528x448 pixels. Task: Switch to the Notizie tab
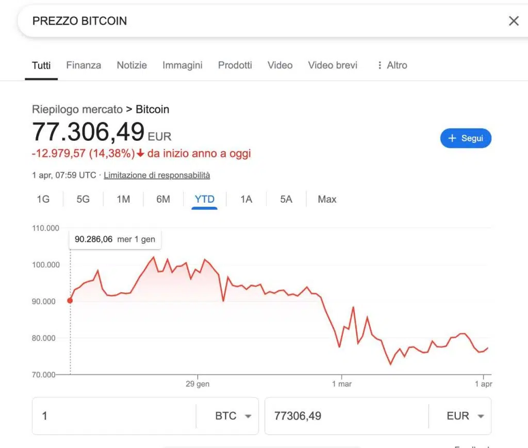point(131,65)
